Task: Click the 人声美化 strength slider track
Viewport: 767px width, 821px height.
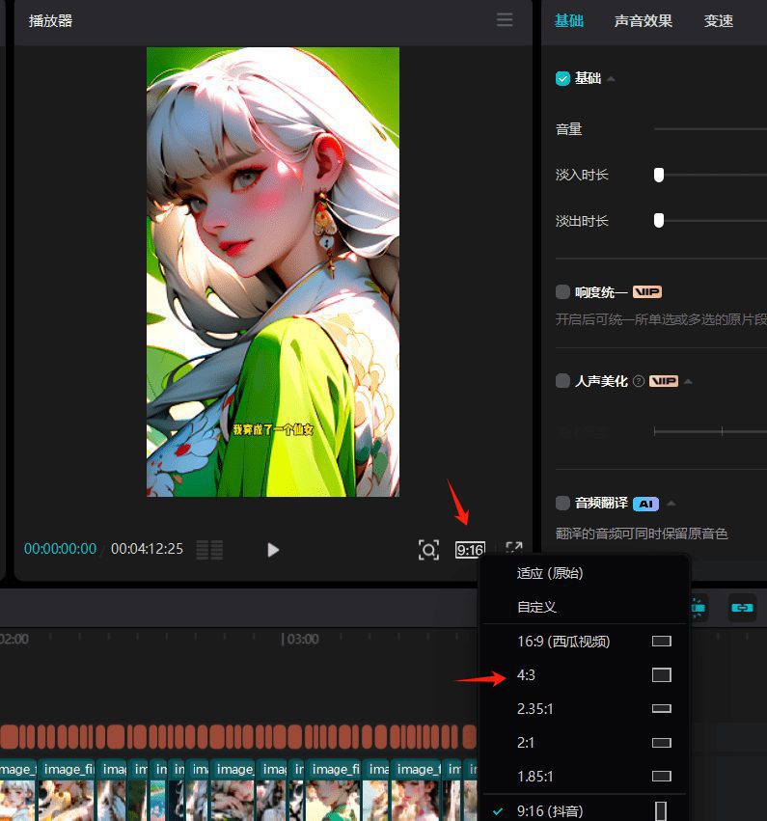Action: pos(710,431)
